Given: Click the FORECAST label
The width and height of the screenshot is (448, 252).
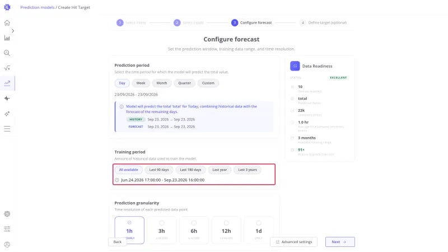Looking at the screenshot, I should [x=136, y=127].
